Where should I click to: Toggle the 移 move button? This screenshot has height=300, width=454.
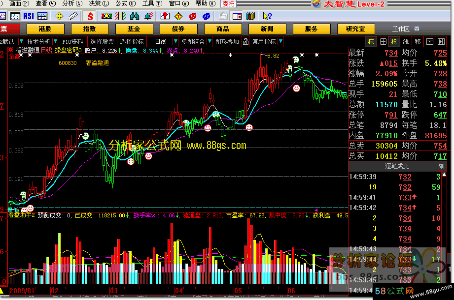[x=418, y=42]
